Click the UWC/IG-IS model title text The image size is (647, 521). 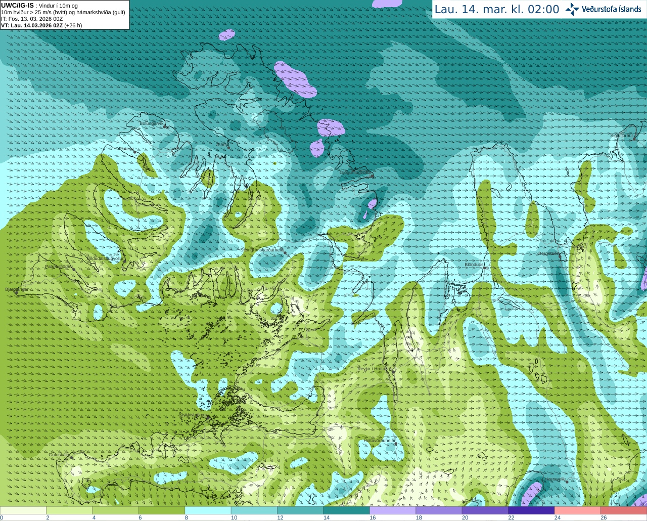(17, 5)
